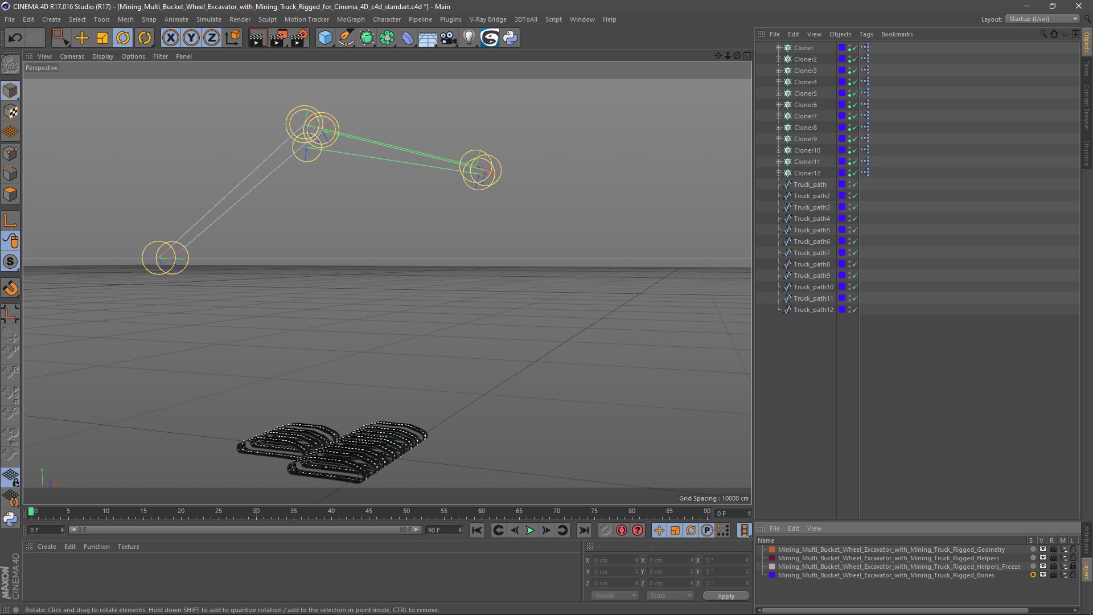This screenshot has width=1093, height=615.
Task: Select the Live Selection tool
Action: pos(60,38)
